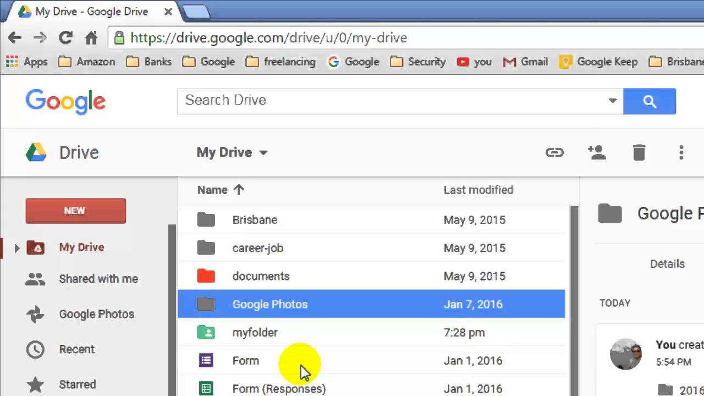Click the user avatar in the activity panel
This screenshot has height=396, width=704.
626,354
